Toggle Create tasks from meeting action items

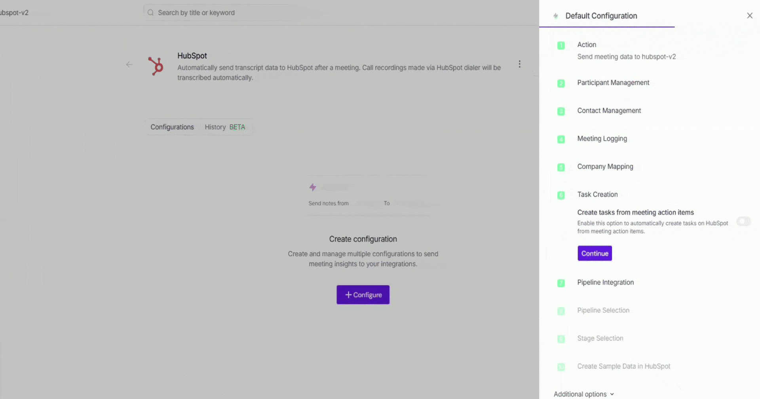(x=743, y=222)
